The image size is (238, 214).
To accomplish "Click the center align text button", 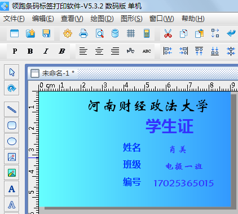I will (x=99, y=51).
